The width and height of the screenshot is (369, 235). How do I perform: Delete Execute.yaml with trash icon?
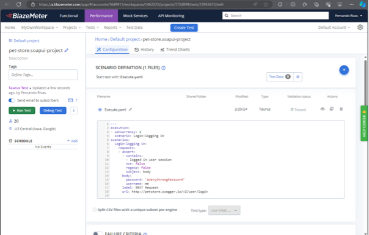point(341,109)
